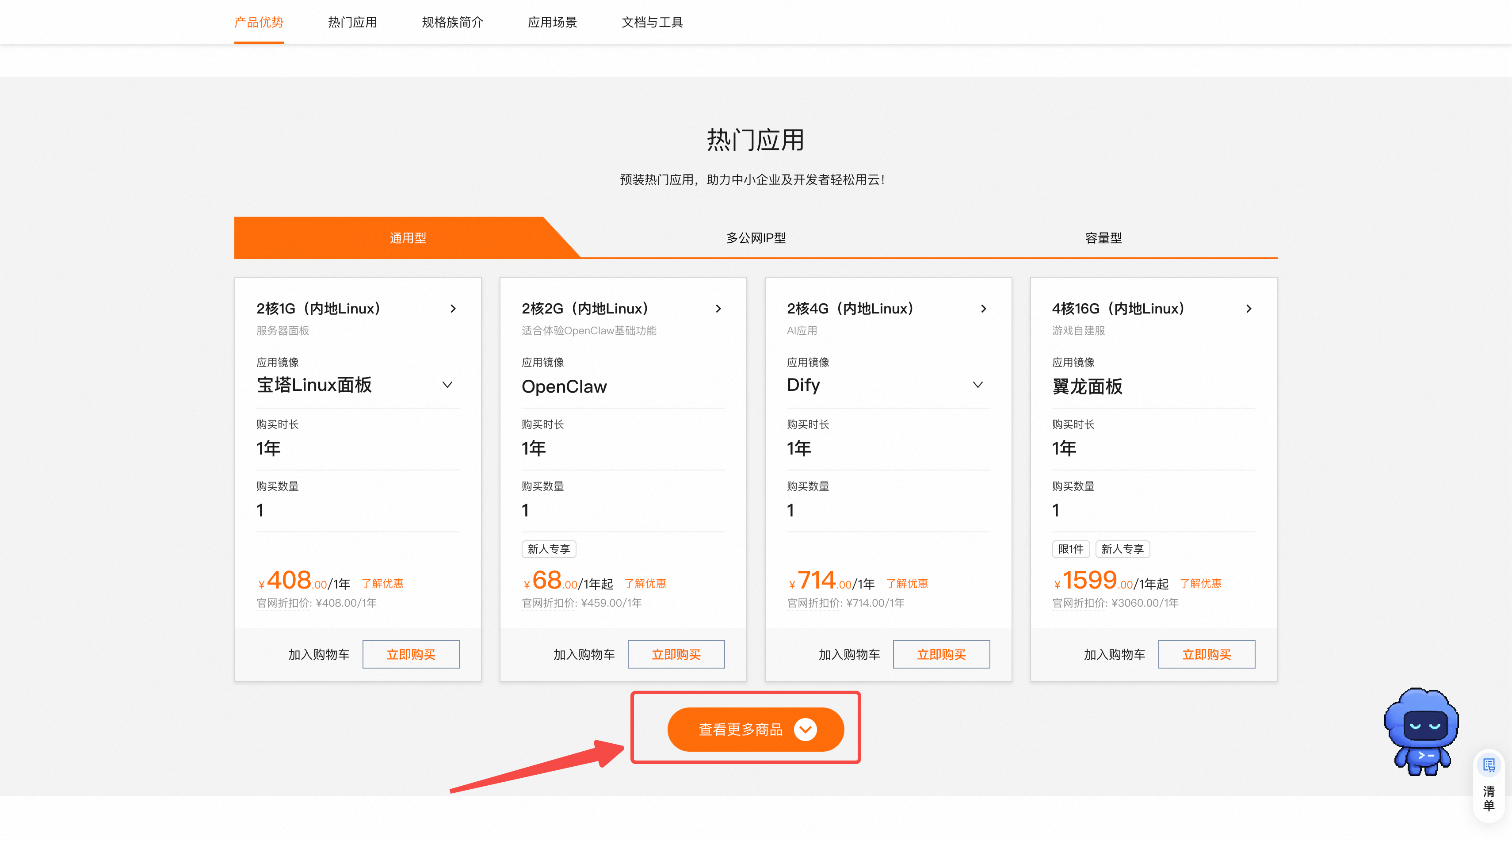
Task: Click the 限1件 tag on 翼龙面板 card
Action: click(x=1071, y=549)
